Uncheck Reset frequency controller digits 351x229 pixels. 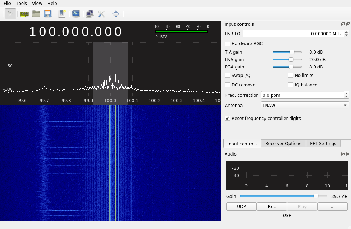tap(227, 118)
